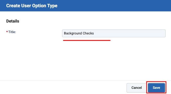The image size is (171, 94).
Task: Select the 'Title:' field label
Action: [12, 32]
